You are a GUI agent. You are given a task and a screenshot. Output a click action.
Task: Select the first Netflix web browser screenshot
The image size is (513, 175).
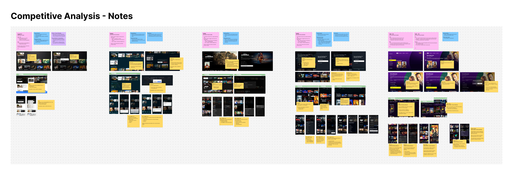(x=217, y=84)
